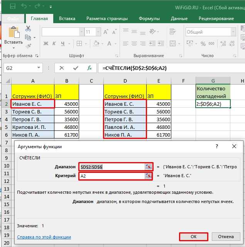Expand the Общий number format dropdown

point(233,32)
